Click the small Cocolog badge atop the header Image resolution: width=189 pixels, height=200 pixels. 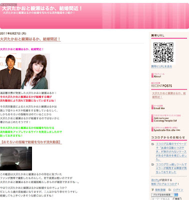coord(8,4)
